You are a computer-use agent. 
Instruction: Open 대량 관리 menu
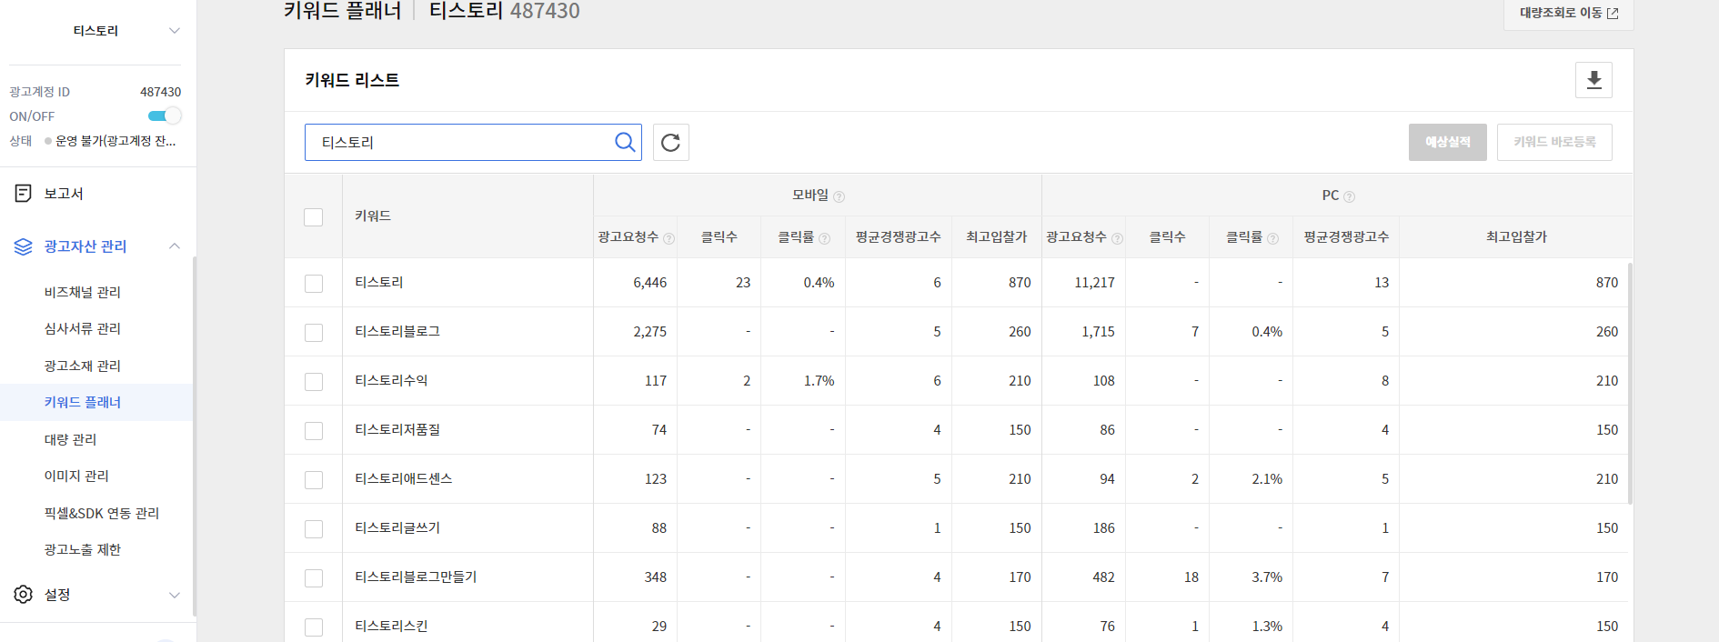click(x=70, y=439)
